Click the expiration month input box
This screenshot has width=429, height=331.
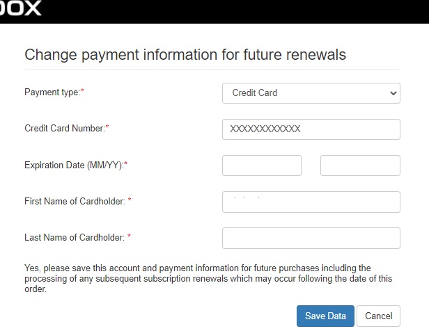(262, 165)
